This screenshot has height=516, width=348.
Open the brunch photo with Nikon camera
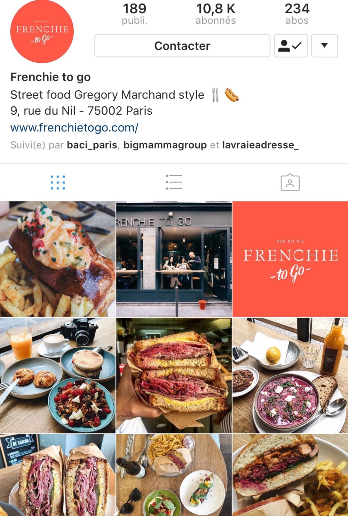coord(57,375)
